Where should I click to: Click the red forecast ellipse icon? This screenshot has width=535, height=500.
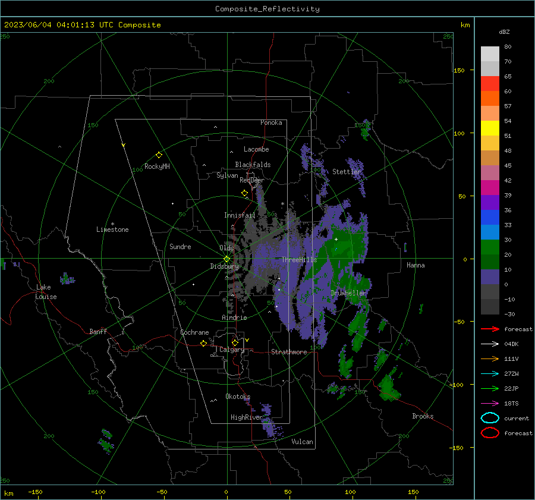(490, 433)
